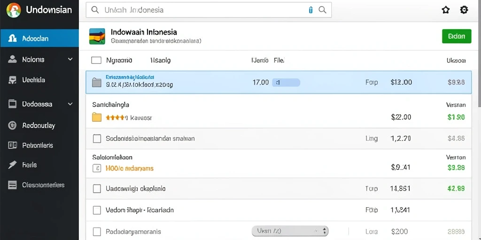Viewport: 481px width, 240px height.
Task: Click the yellow folder icon beside star rating
Action: pos(97,117)
